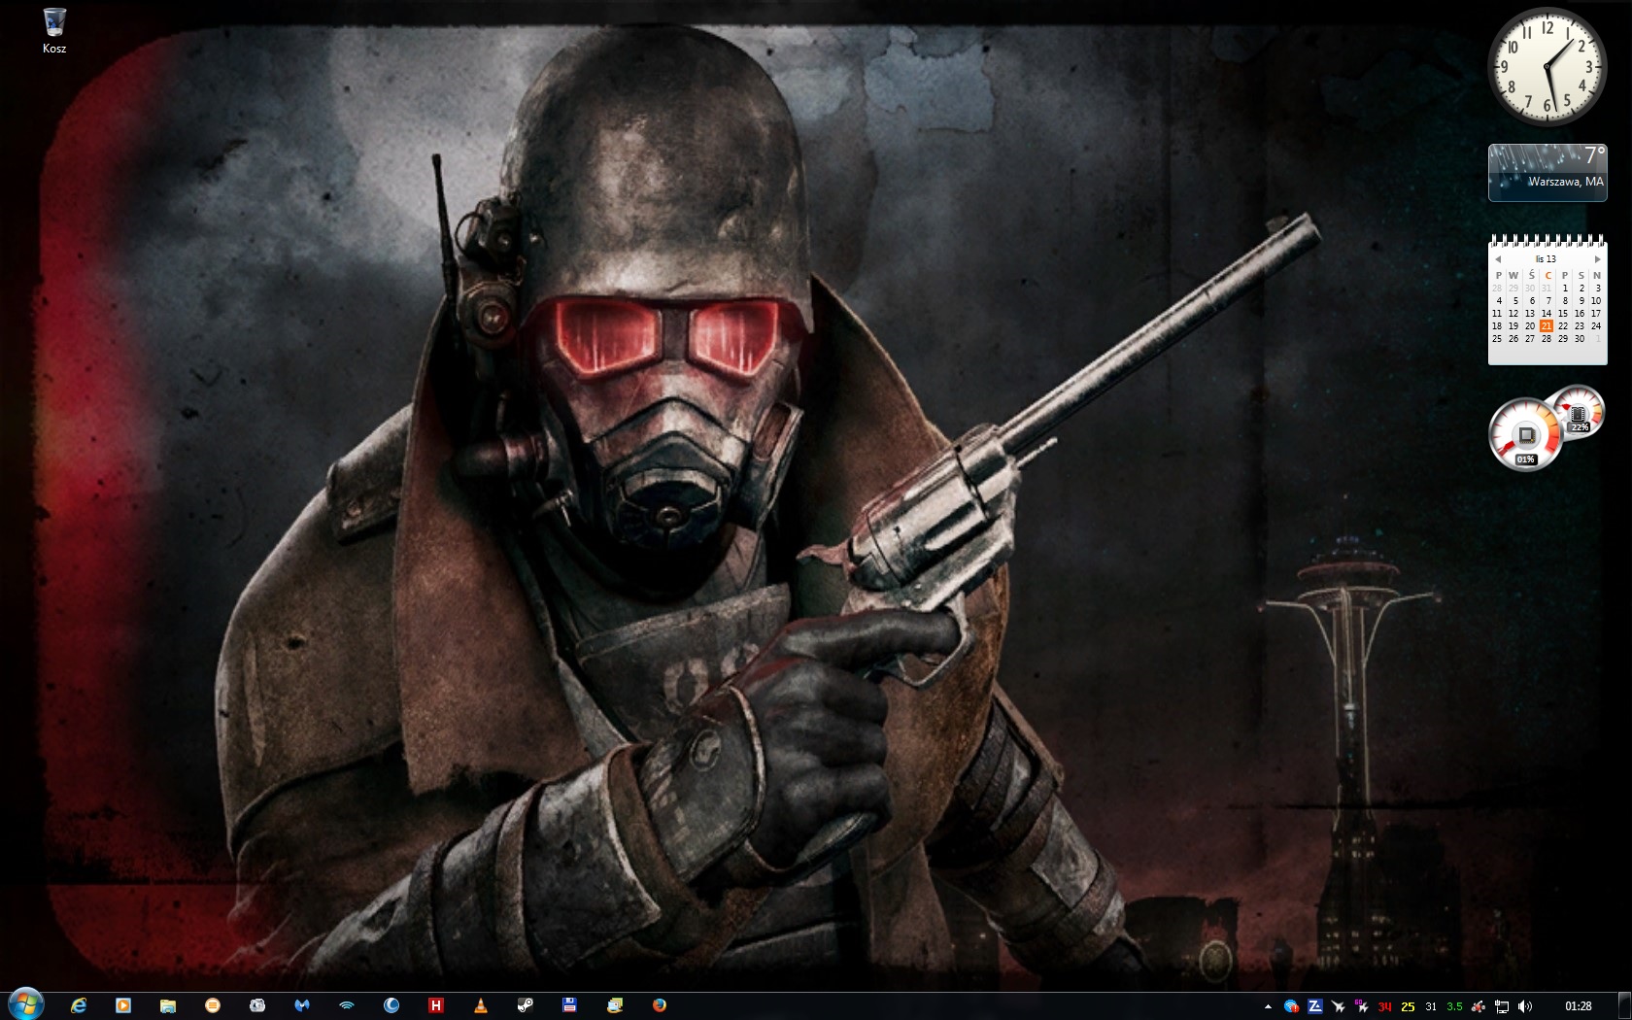This screenshot has height=1020, width=1632.
Task: Open the Windows Start menu orb
Action: tap(25, 1005)
